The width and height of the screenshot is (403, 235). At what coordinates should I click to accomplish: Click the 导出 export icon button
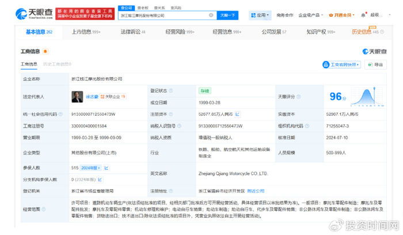377,65
